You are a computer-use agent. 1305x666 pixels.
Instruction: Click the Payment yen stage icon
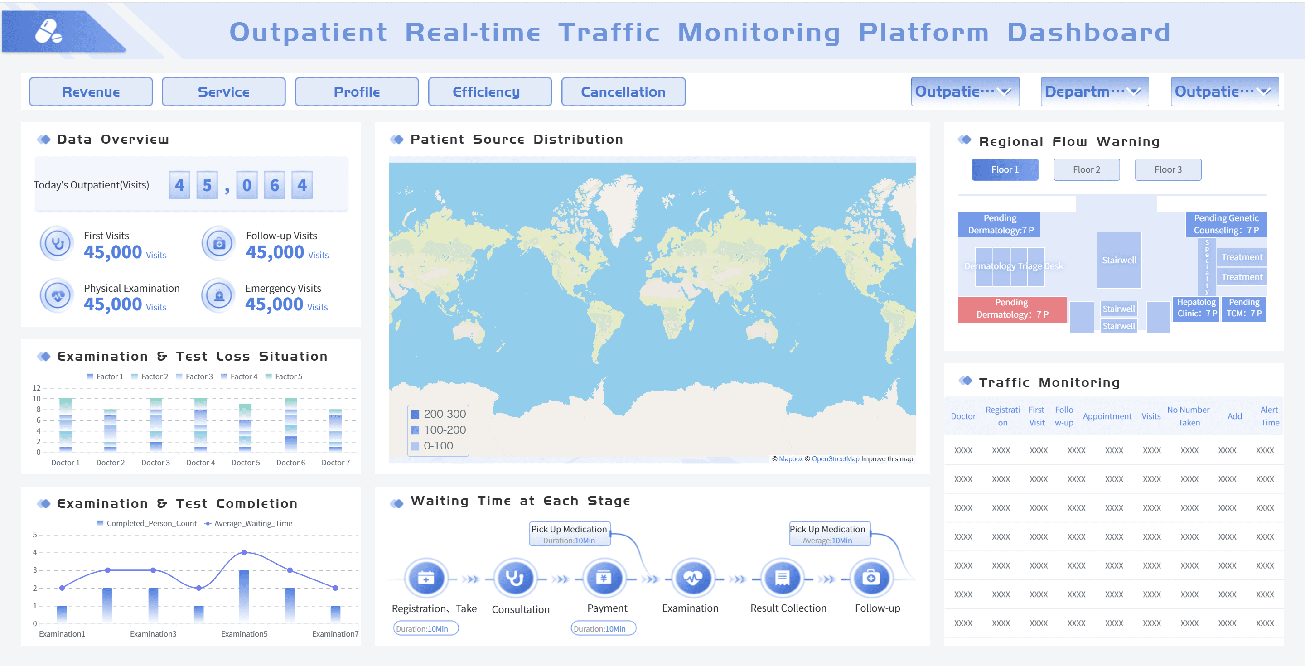coord(604,578)
